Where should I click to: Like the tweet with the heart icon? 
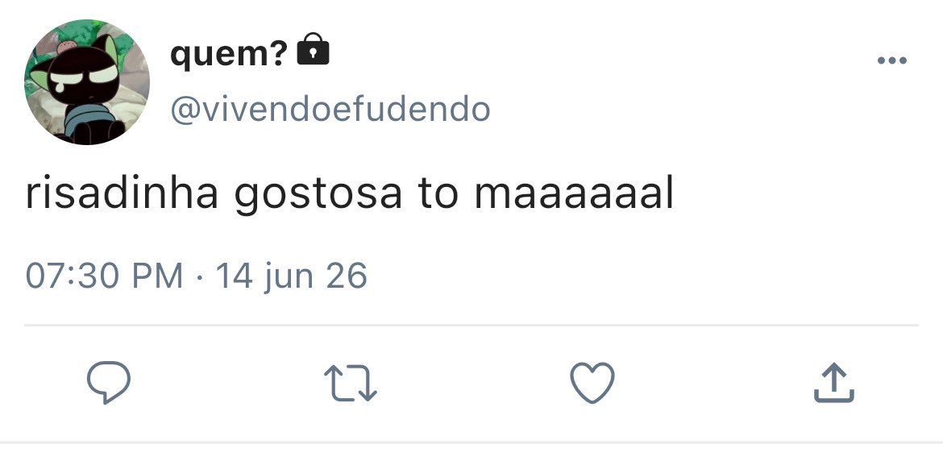point(592,382)
